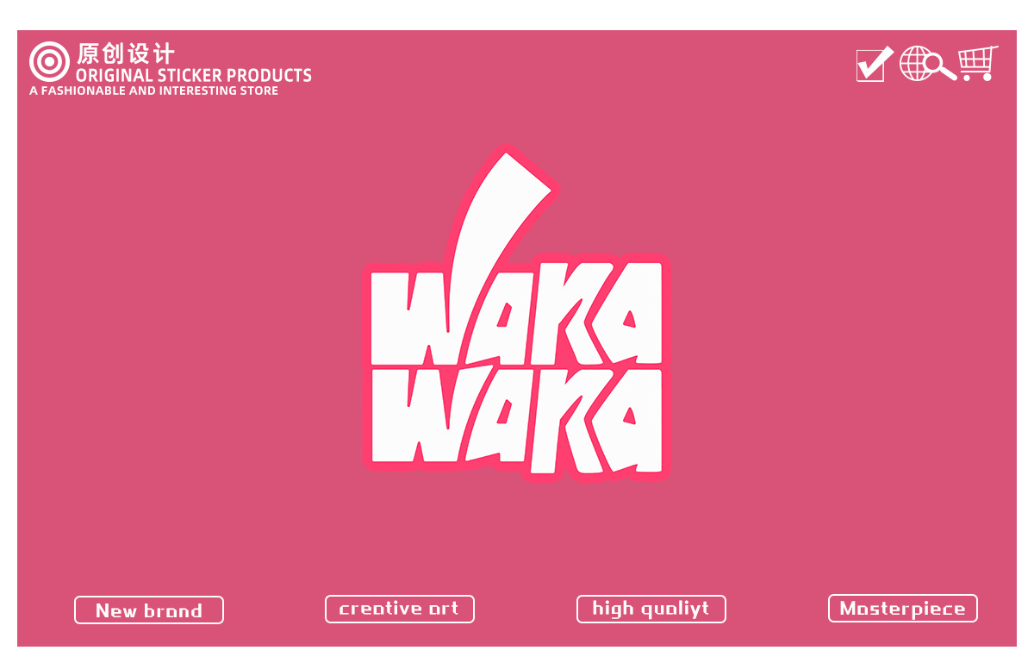Image resolution: width=1034 pixels, height=663 pixels.
Task: Click the Chinese title 原创设计
Action: point(125,53)
